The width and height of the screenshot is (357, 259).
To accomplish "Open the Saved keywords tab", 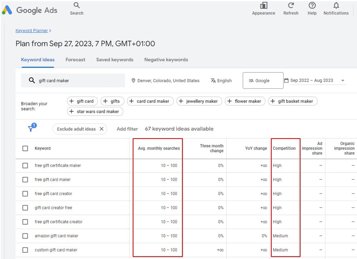I will pos(115,60).
